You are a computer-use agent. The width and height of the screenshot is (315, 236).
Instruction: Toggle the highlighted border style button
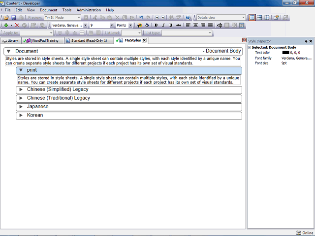click(x=242, y=25)
